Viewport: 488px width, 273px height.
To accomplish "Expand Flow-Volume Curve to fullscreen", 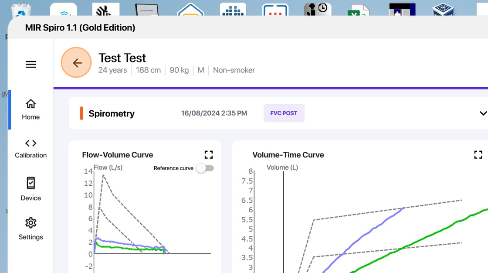I will [x=209, y=154].
